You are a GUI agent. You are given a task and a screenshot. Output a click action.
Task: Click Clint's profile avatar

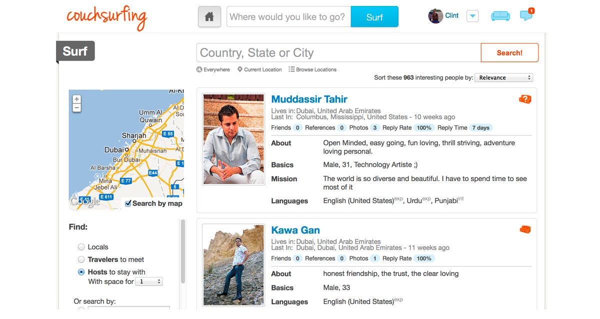(x=435, y=16)
